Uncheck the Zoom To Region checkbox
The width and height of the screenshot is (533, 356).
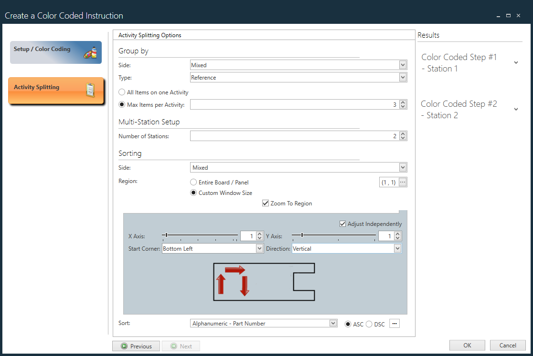pos(266,203)
